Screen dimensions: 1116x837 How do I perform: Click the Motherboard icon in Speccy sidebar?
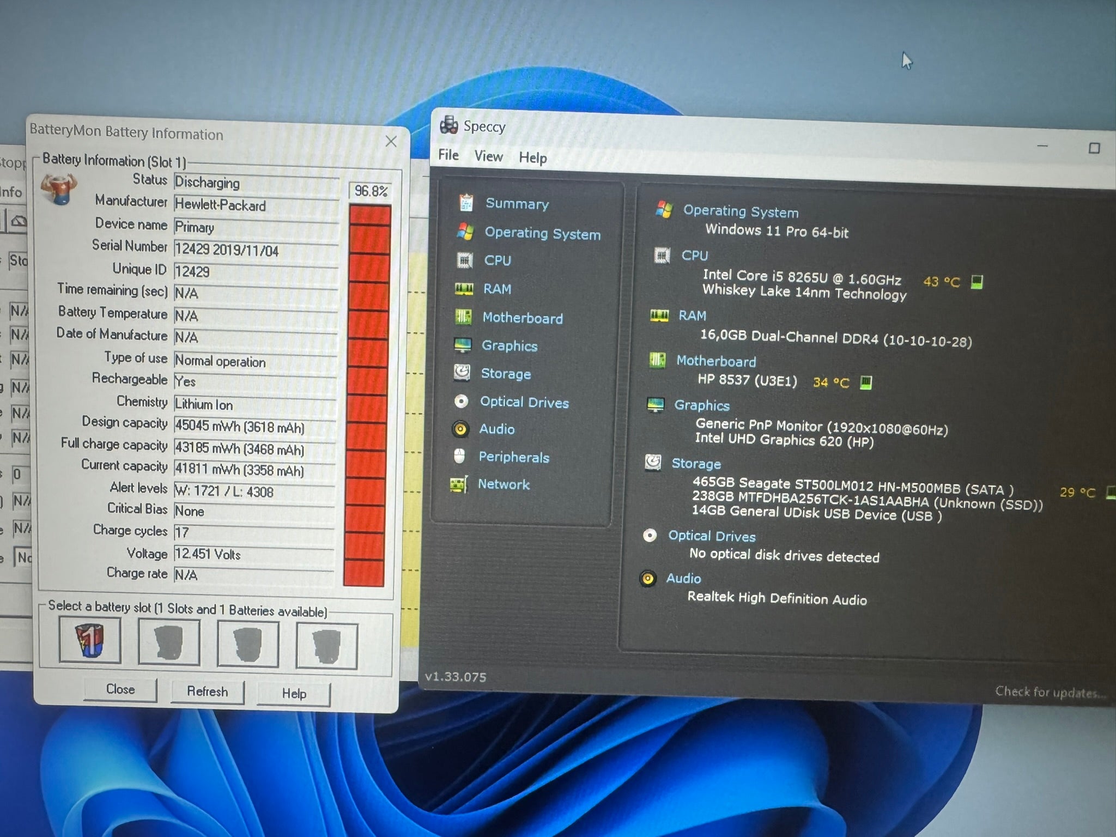point(463,317)
